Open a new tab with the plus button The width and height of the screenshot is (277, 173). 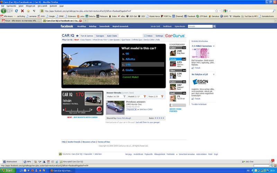(x=86, y=21)
